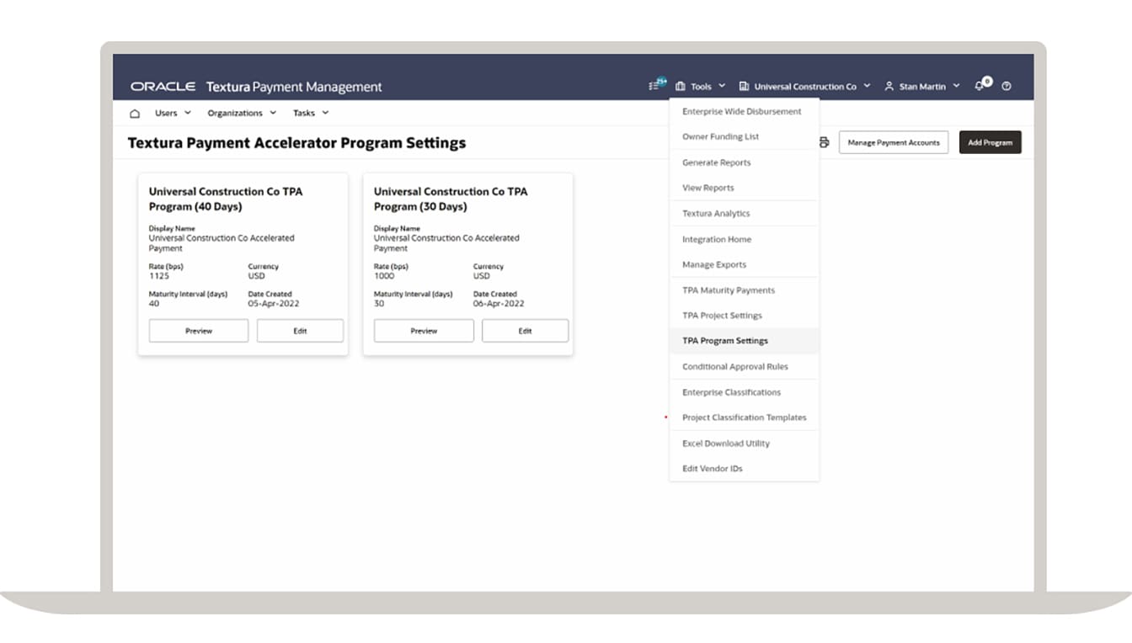Expand the Users dropdown menu

pyautogui.click(x=171, y=112)
